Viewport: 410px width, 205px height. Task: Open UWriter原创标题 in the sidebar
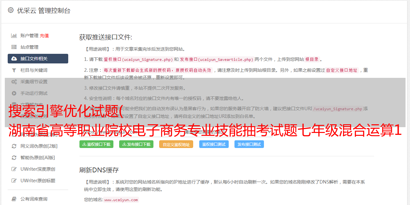(38, 181)
